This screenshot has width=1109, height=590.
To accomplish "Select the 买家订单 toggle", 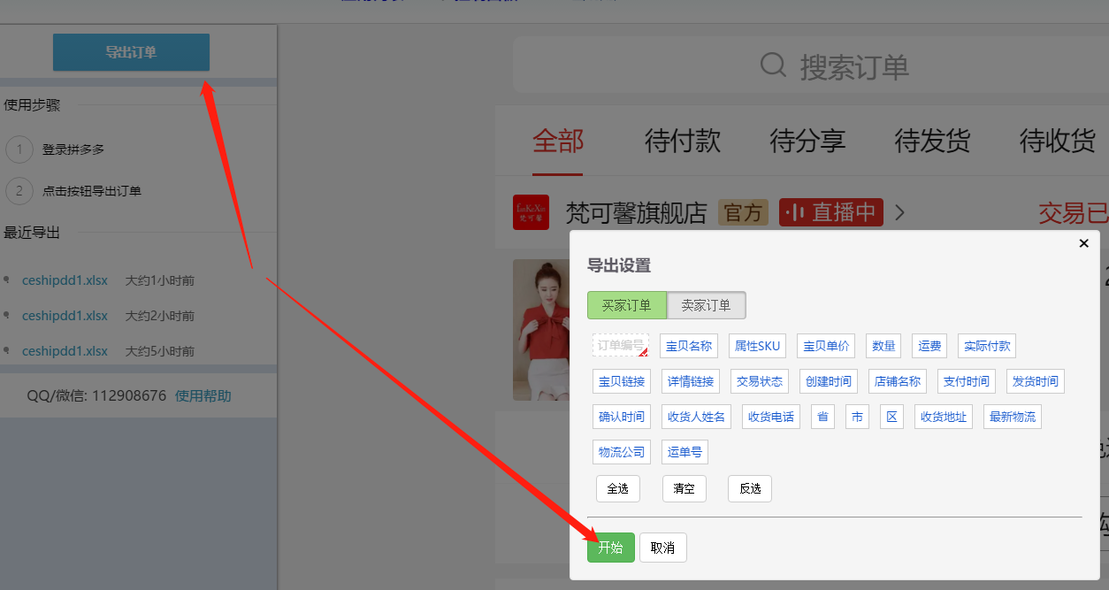I will click(x=627, y=305).
